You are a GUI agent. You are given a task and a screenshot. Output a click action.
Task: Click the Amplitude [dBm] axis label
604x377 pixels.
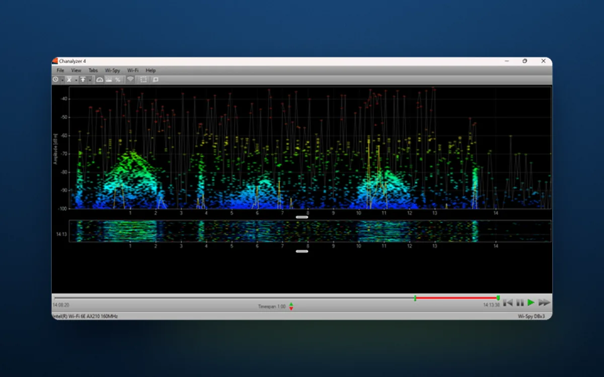click(56, 148)
